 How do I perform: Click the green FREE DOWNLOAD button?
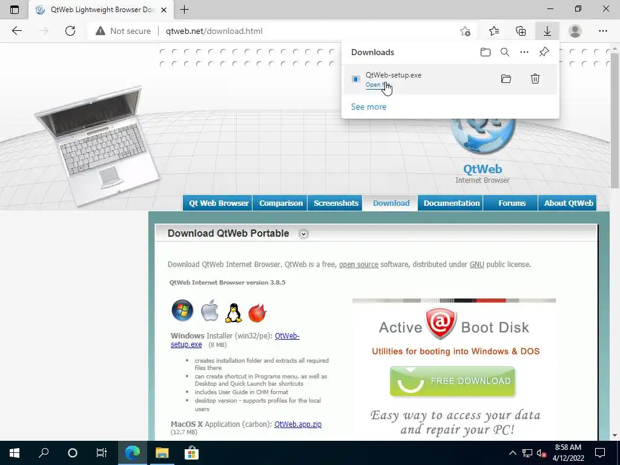pos(452,381)
